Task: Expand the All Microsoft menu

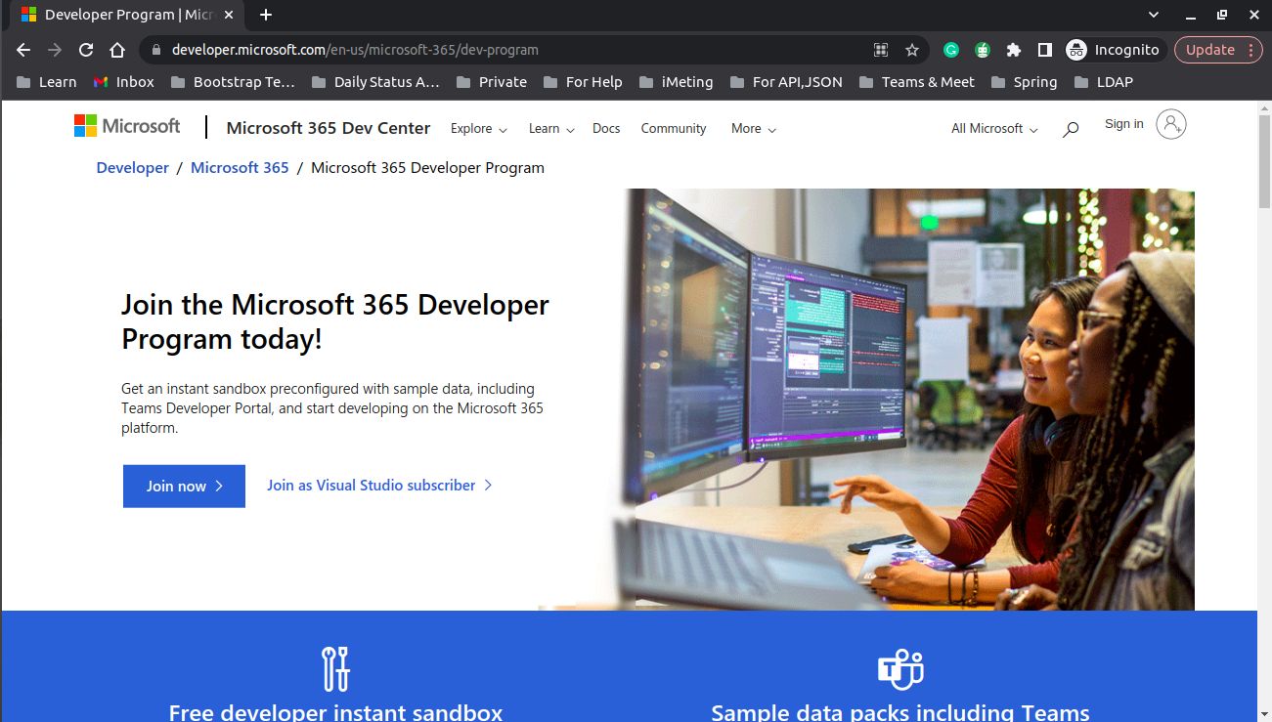Action: 994,129
